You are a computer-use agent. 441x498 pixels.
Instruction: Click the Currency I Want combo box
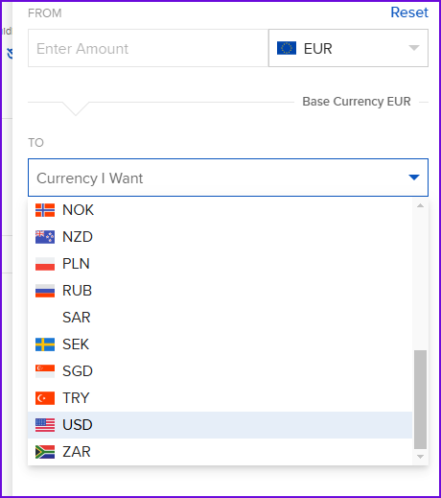pos(228,178)
